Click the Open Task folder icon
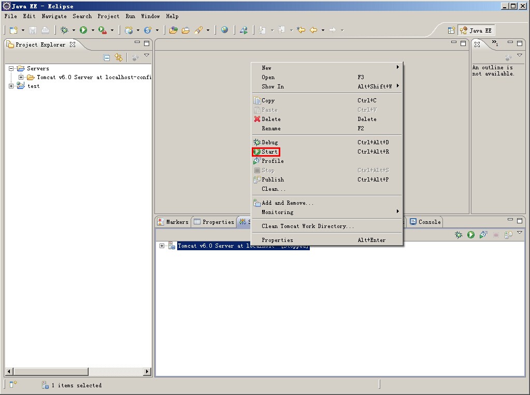Viewport: 530px width, 395px height. pyautogui.click(x=185, y=31)
